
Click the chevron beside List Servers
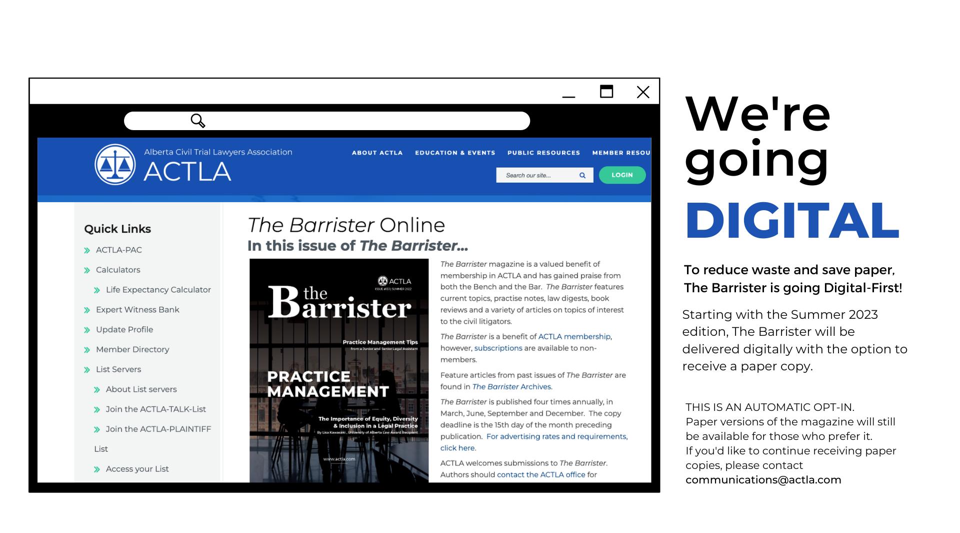tap(87, 370)
